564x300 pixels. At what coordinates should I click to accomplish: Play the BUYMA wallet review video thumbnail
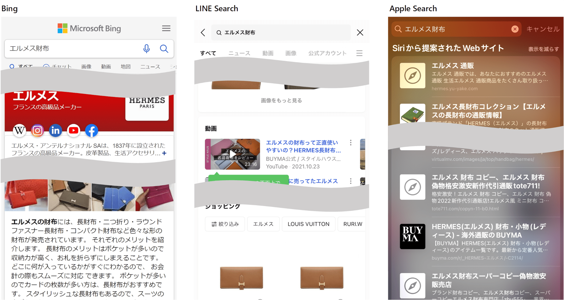click(232, 154)
